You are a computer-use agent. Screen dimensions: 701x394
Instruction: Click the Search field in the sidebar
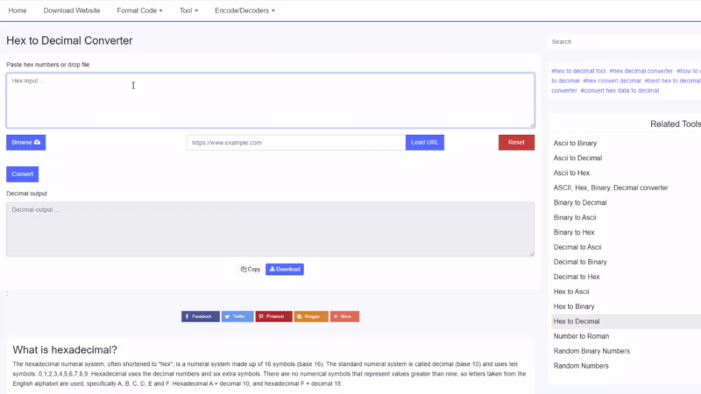pos(622,41)
